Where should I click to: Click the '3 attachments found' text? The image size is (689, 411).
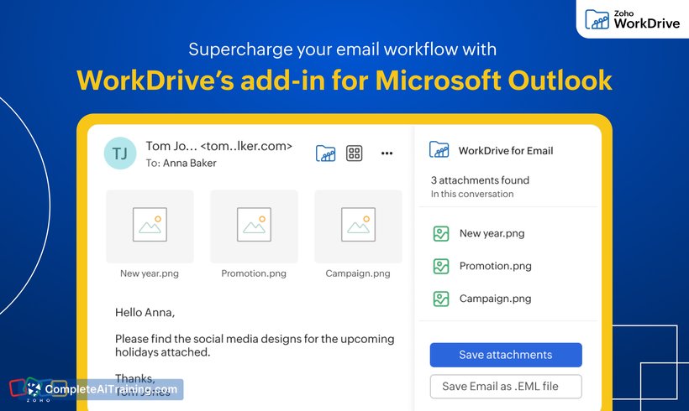(480, 180)
